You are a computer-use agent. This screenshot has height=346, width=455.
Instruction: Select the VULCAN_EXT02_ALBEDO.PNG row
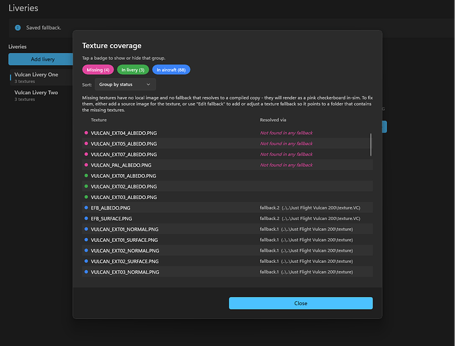click(x=228, y=187)
